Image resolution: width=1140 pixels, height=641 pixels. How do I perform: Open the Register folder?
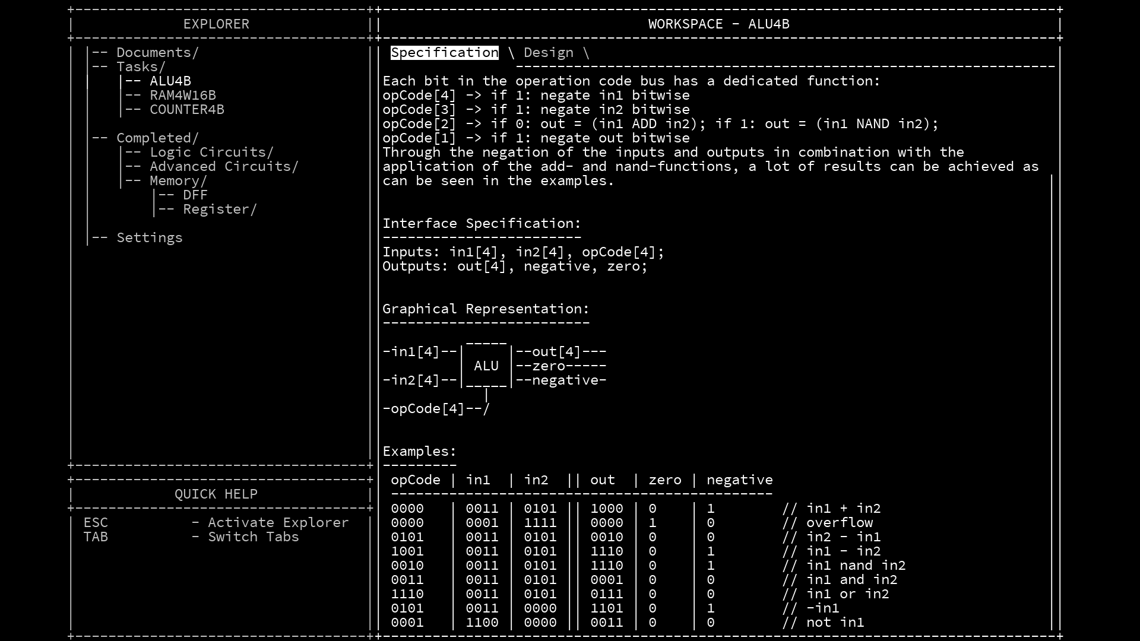[218, 209]
